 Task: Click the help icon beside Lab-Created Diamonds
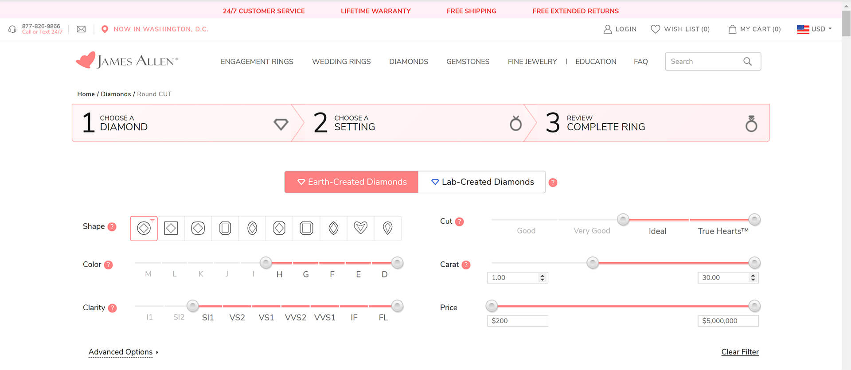click(553, 183)
